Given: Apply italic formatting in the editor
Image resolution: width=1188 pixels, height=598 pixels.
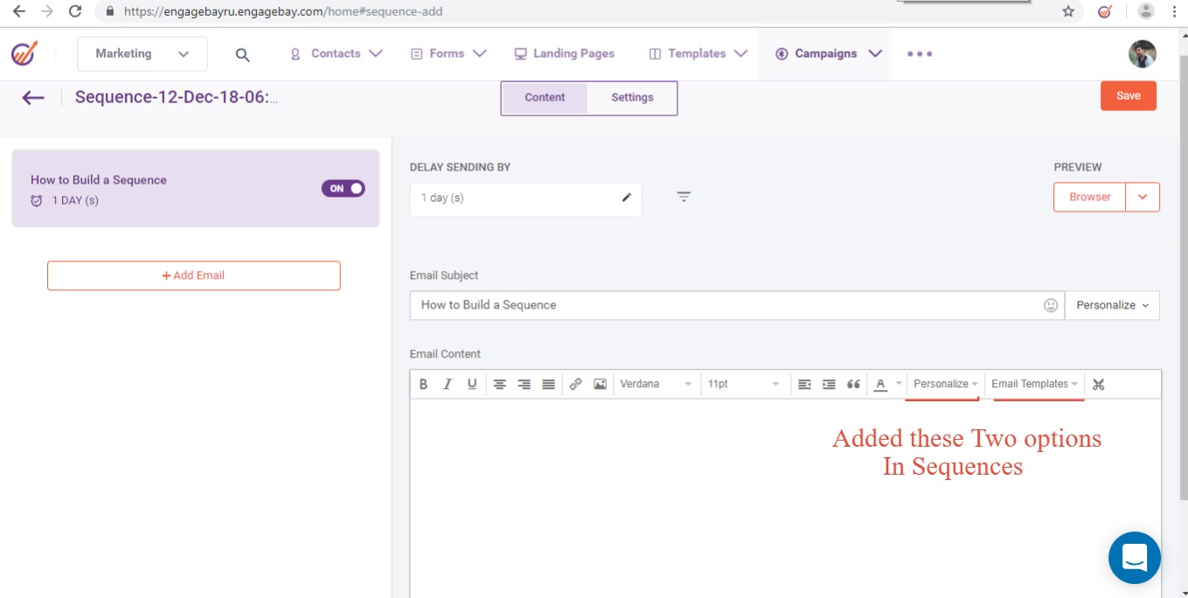Looking at the screenshot, I should (x=448, y=384).
